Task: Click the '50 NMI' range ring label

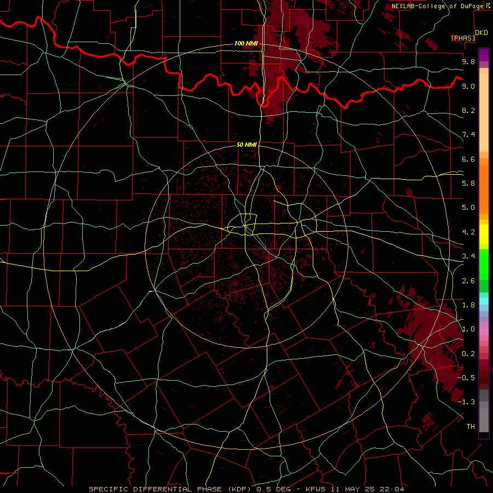Action: pos(247,145)
